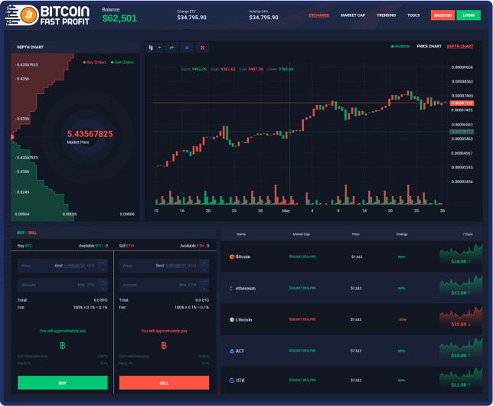Viewport: 493px width, 406px height.
Task: Increase the Buy BTC price stepper
Action: tap(103, 263)
